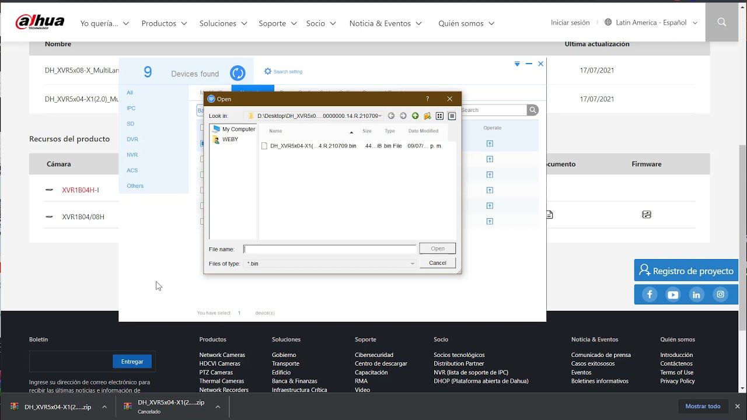Screen dimensions: 747x420
Task: Click the help question mark in Open dialog
Action: point(427,99)
